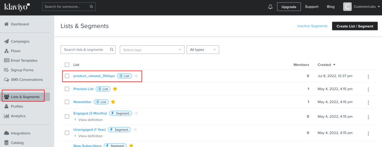Image resolution: width=382 pixels, height=147 pixels.
Task: Unstar the Preview List
Action: coord(115,89)
